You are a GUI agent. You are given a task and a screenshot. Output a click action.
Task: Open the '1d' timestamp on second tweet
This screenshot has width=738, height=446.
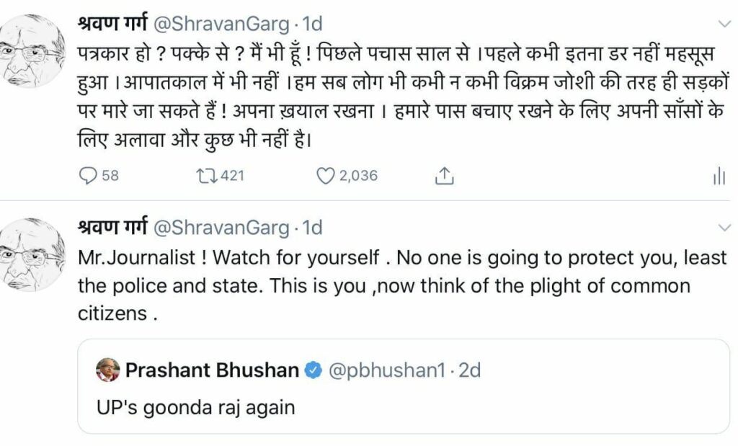[x=311, y=228]
